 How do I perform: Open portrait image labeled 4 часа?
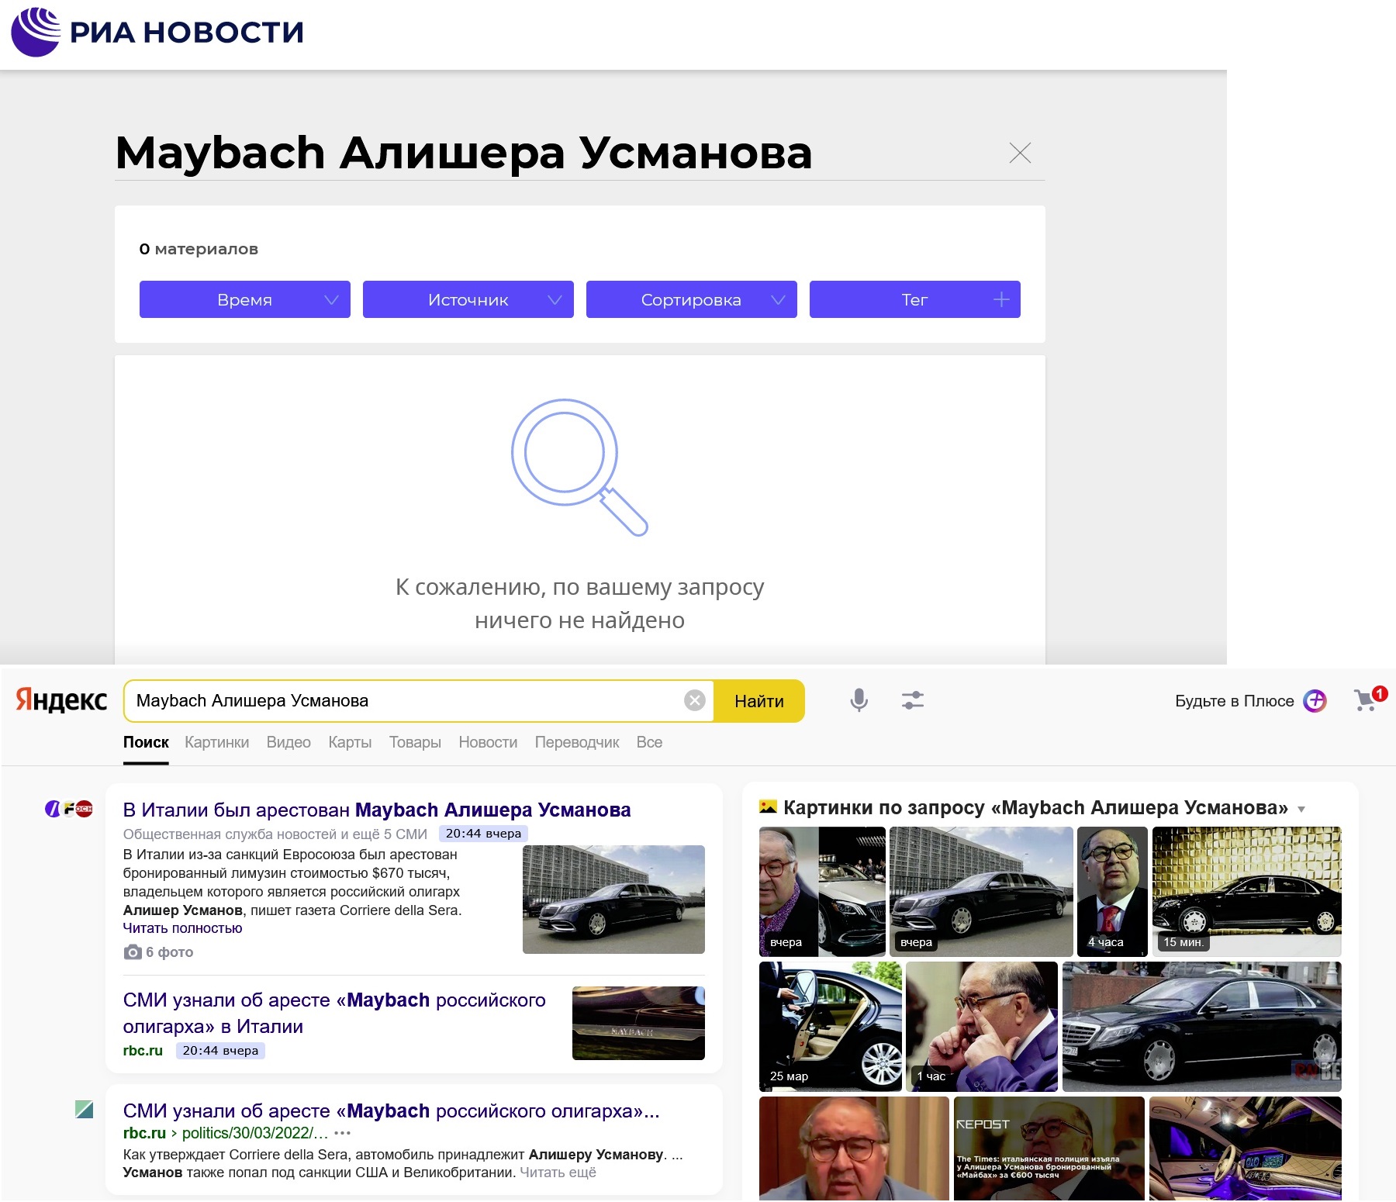point(1112,891)
